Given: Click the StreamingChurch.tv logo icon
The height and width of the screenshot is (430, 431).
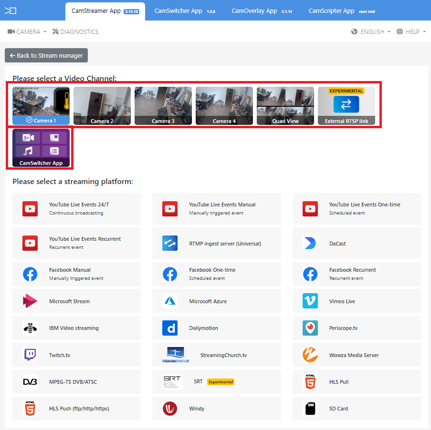Looking at the screenshot, I should 175,355.
